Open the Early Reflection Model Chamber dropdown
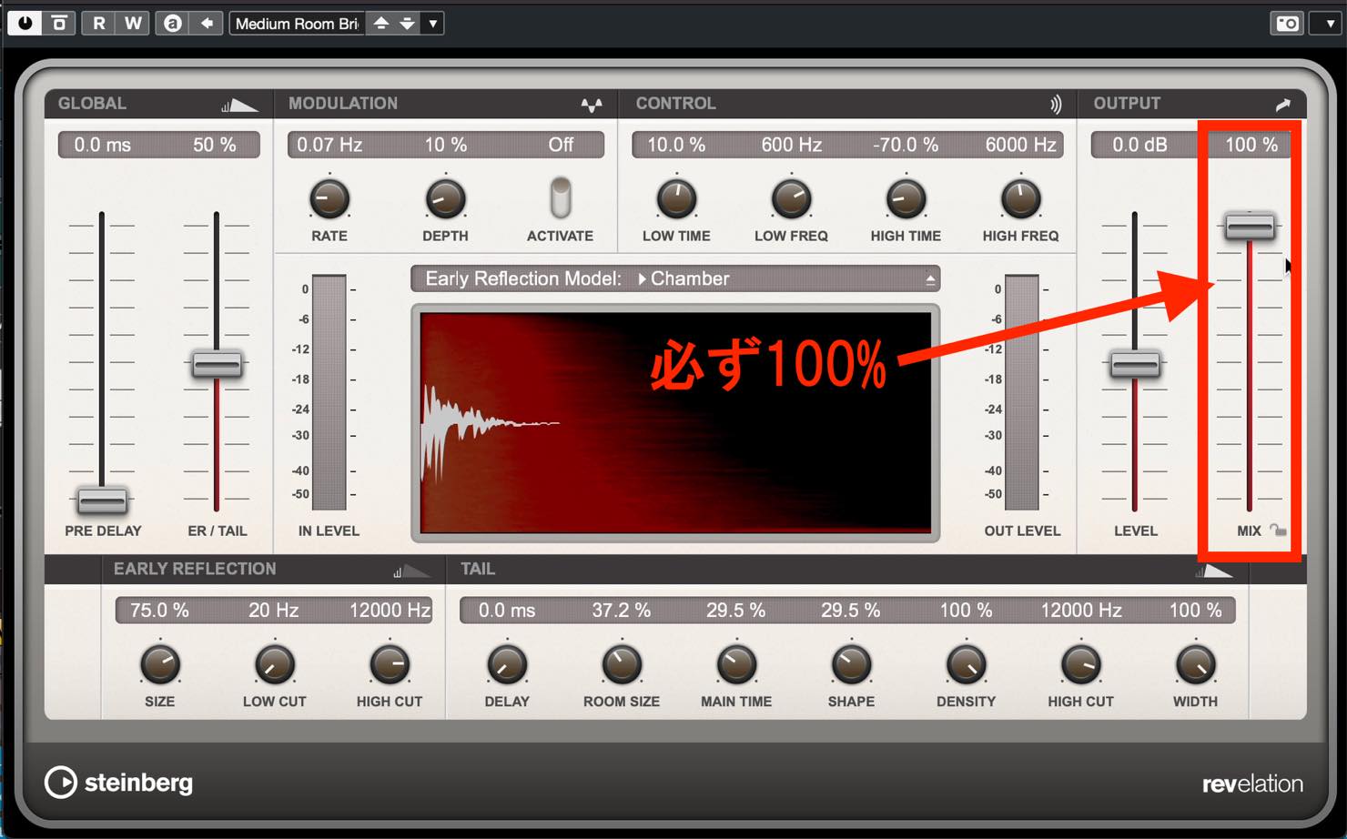1347x839 pixels. point(675,278)
